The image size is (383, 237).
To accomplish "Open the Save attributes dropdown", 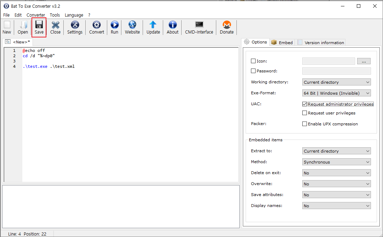I will point(336,195).
